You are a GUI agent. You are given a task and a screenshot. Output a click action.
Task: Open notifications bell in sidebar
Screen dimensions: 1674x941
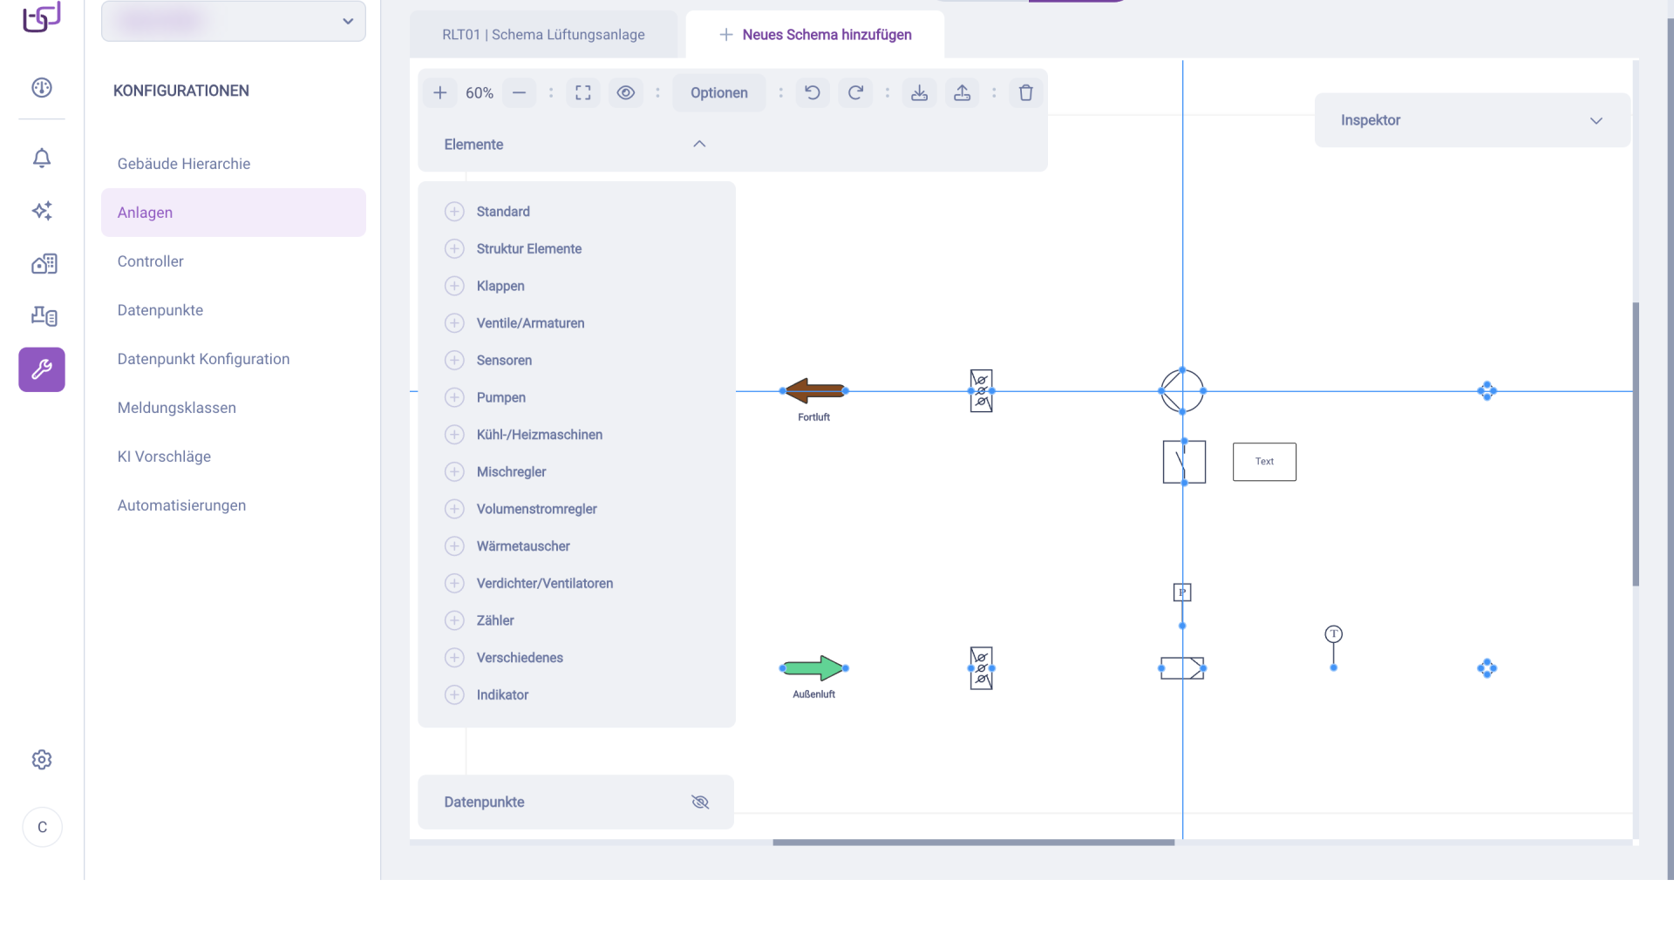(x=42, y=158)
